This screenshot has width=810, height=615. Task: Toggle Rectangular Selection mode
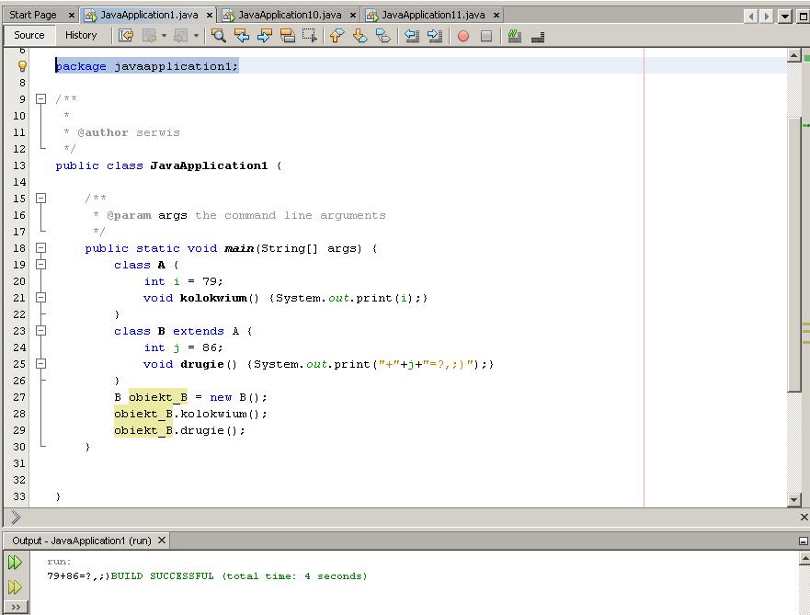[x=310, y=35]
